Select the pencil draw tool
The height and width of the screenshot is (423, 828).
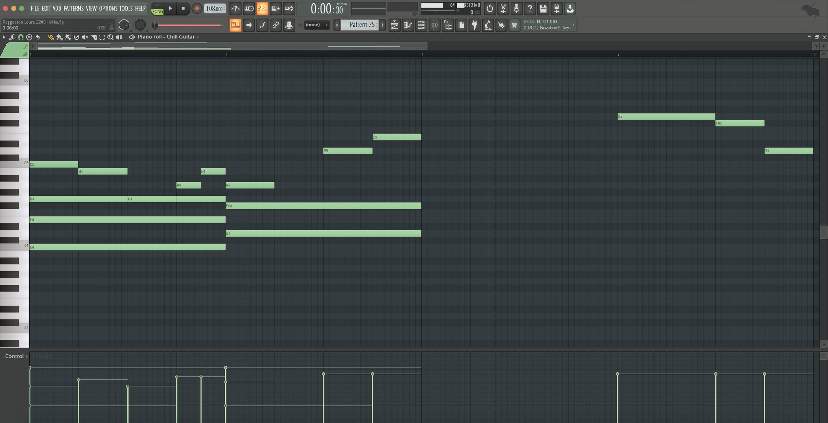(50, 37)
